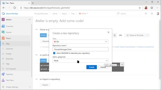Viewport: 161px width, 90px height.
Task: Open the marketplace bag icon
Action: tap(152, 13)
